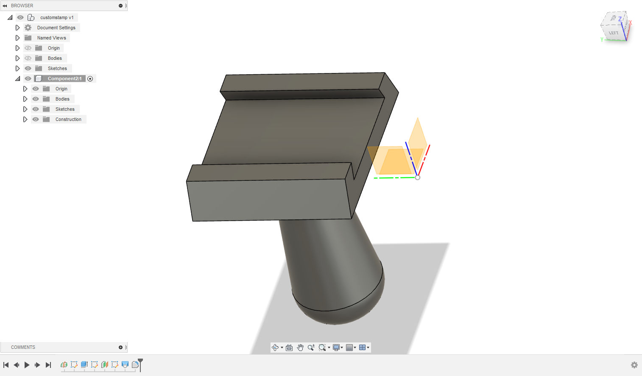Collapse the Browser panel with double-arrow icon
The width and height of the screenshot is (642, 376).
pyautogui.click(x=5, y=6)
